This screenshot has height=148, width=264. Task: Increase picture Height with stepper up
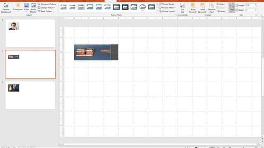(x=255, y=5)
